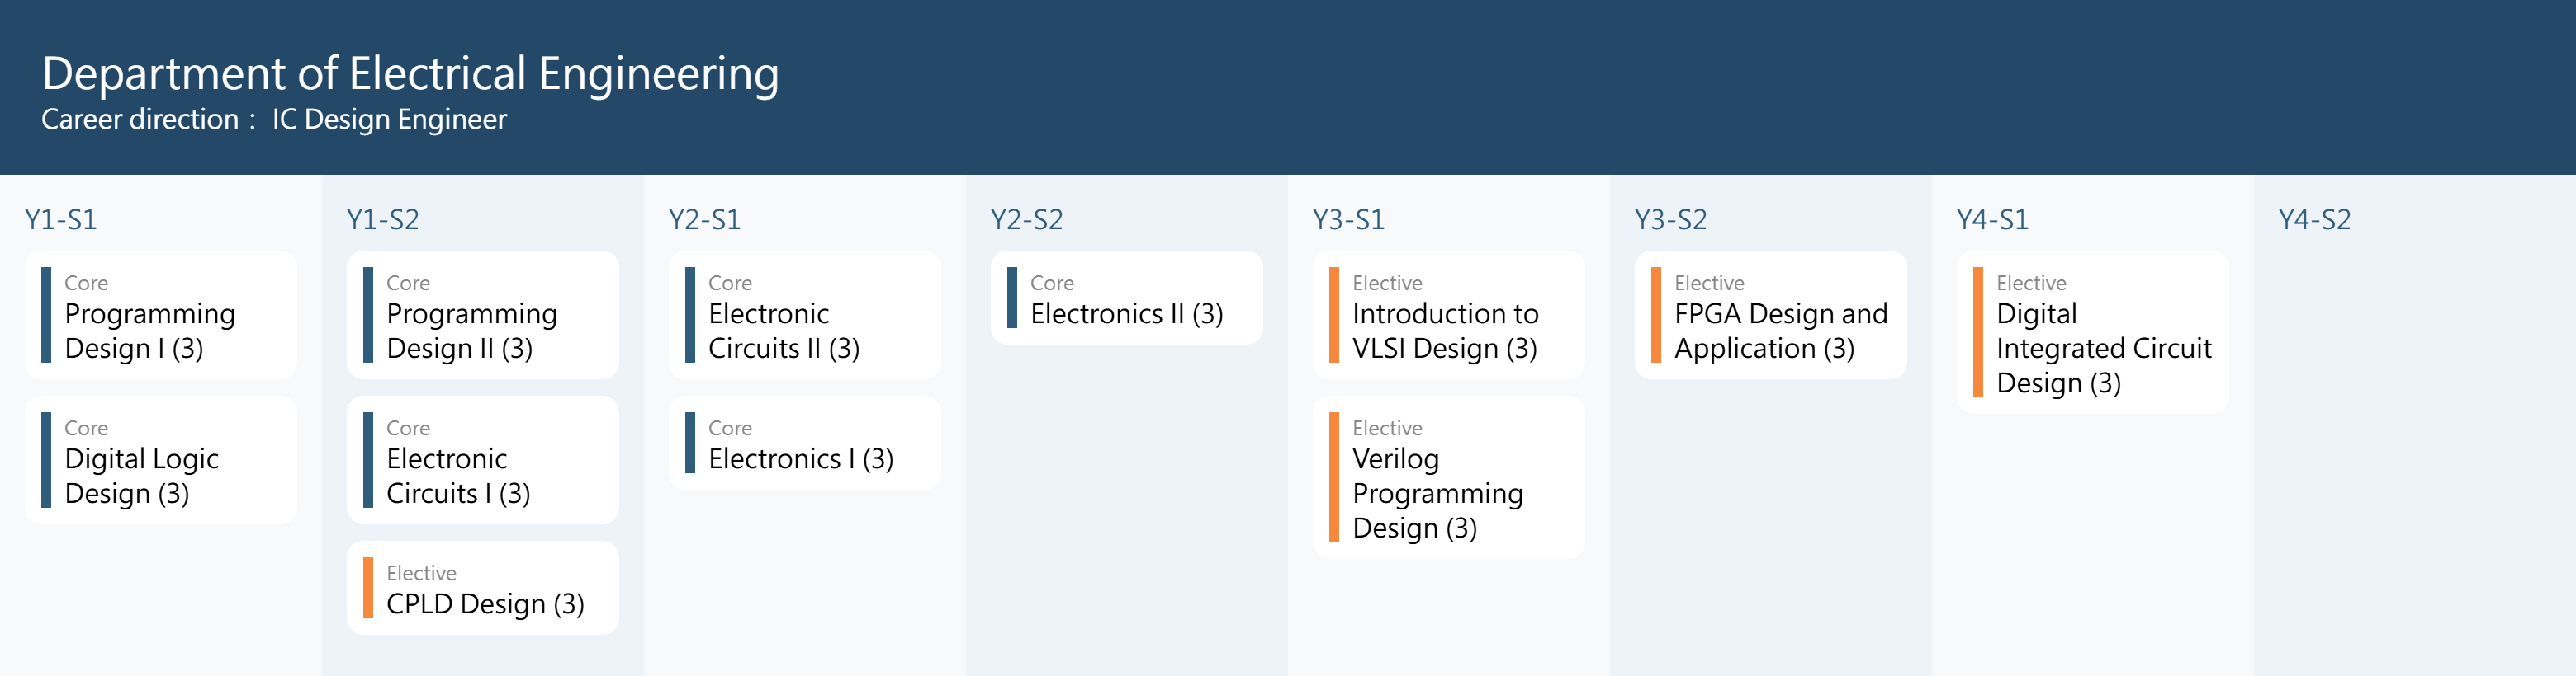Select the Electronic Circuits II course card
The width and height of the screenshot is (2576, 676).
pos(804,316)
